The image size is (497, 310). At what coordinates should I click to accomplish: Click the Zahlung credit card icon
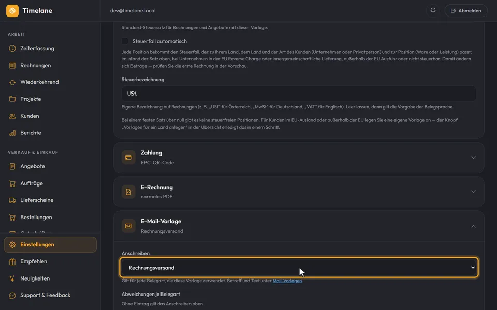click(x=128, y=157)
